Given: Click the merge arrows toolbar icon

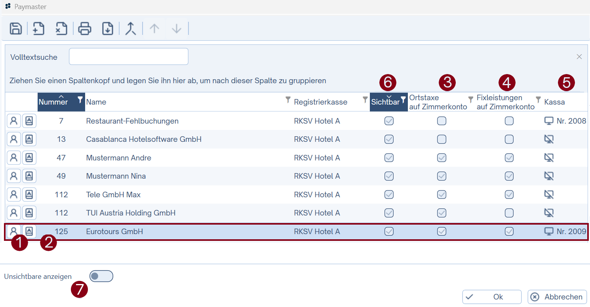Looking at the screenshot, I should click(131, 29).
